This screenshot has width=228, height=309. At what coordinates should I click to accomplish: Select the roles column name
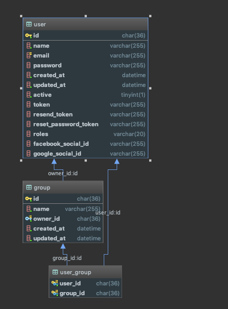click(x=41, y=134)
